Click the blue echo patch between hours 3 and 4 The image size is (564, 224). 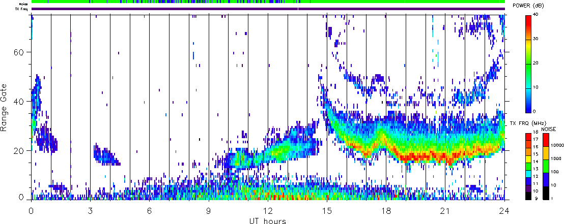[106, 156]
